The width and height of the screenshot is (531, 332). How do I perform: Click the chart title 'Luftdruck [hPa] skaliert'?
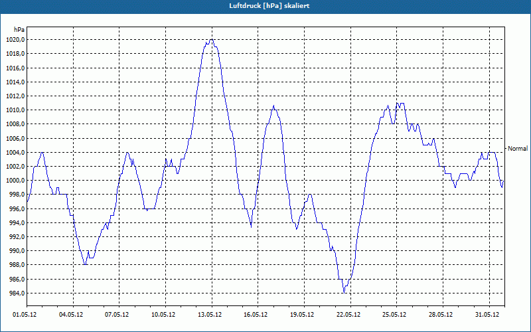pyautogui.click(x=269, y=6)
